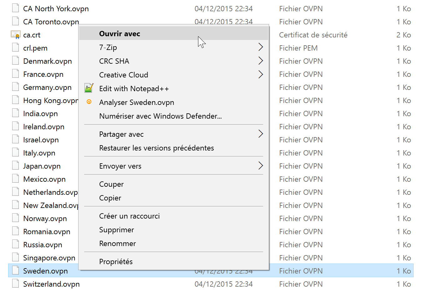Expand the 7-Zip submenu arrow
The height and width of the screenshot is (291, 433).
(x=261, y=47)
